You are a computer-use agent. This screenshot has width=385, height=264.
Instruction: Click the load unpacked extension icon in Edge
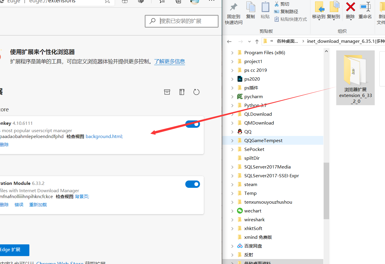(167, 92)
